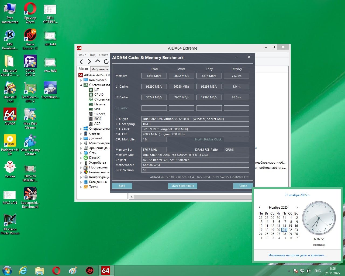Screen dimensions: 345x276
Task: Open the date and time settings link
Action: [x=297, y=255]
